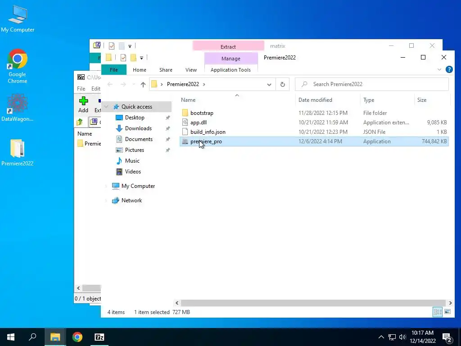Click Google Chrome taskbar icon
Viewport: 461px width, 346px height.
[x=77, y=337]
